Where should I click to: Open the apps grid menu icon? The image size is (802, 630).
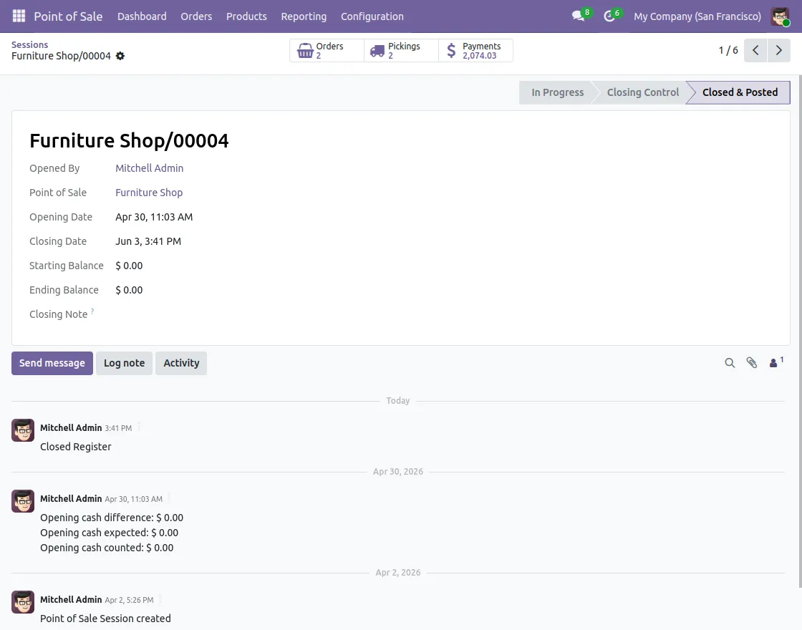point(19,16)
